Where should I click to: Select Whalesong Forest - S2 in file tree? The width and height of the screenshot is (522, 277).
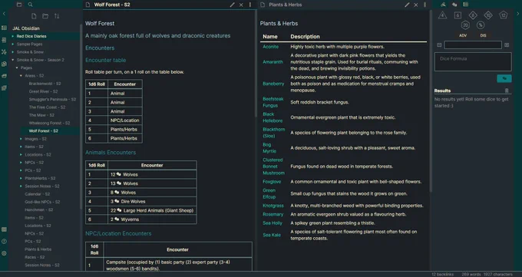49,123
